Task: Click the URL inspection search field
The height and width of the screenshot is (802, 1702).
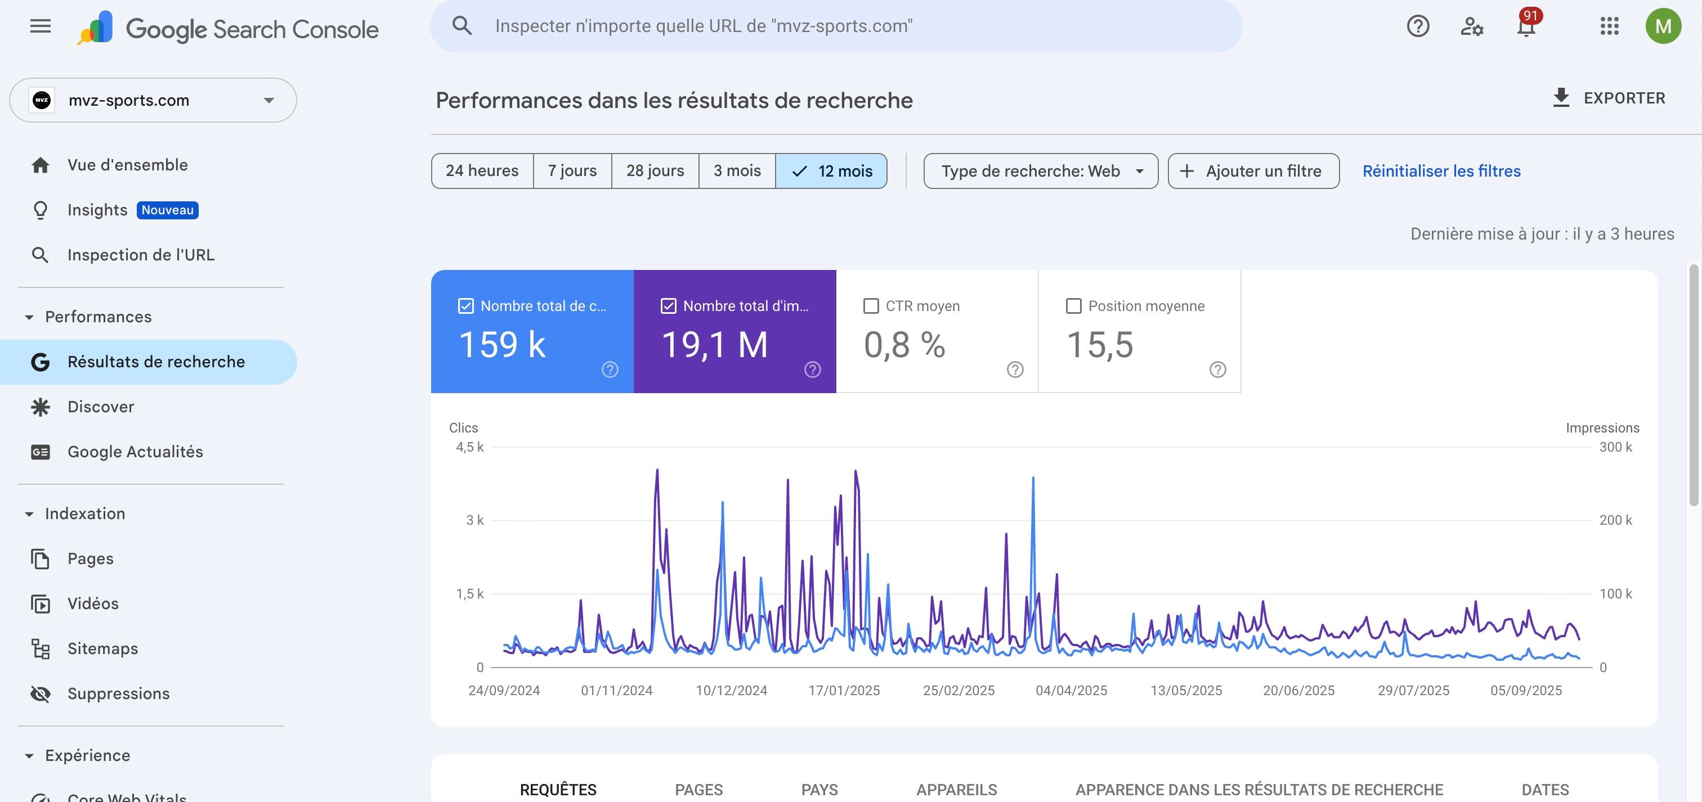Action: pos(835,26)
